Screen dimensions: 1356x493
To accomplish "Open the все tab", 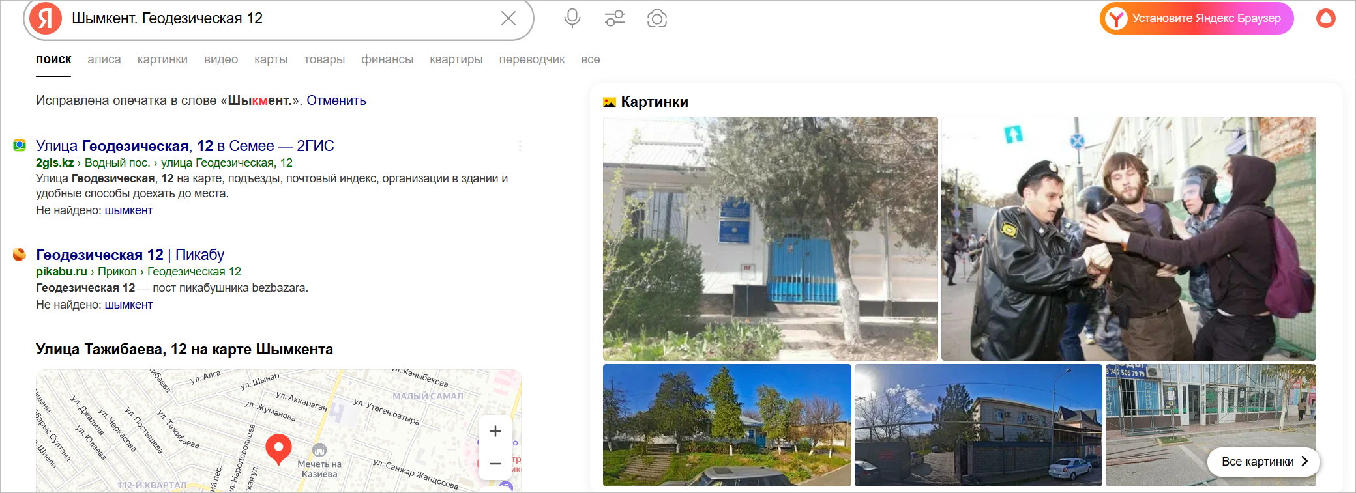I will (x=591, y=59).
